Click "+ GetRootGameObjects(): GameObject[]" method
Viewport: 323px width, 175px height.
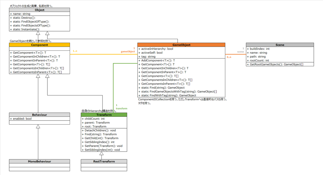[275, 64]
